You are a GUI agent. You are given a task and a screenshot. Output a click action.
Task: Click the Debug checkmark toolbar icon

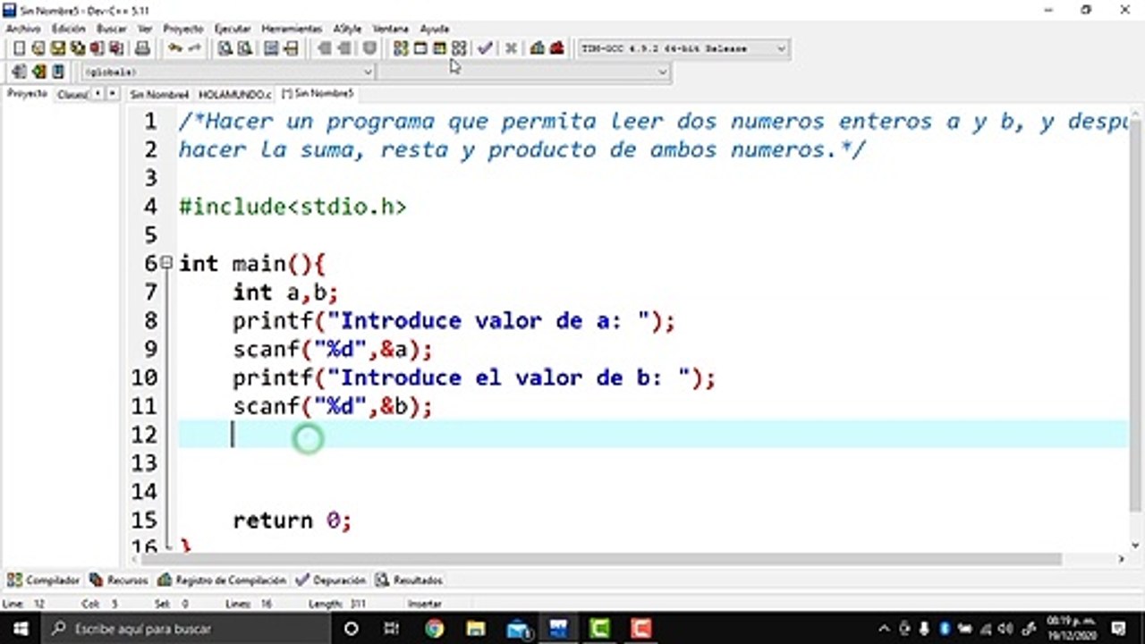484,48
